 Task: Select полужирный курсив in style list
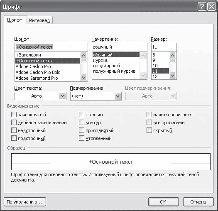coord(114,71)
